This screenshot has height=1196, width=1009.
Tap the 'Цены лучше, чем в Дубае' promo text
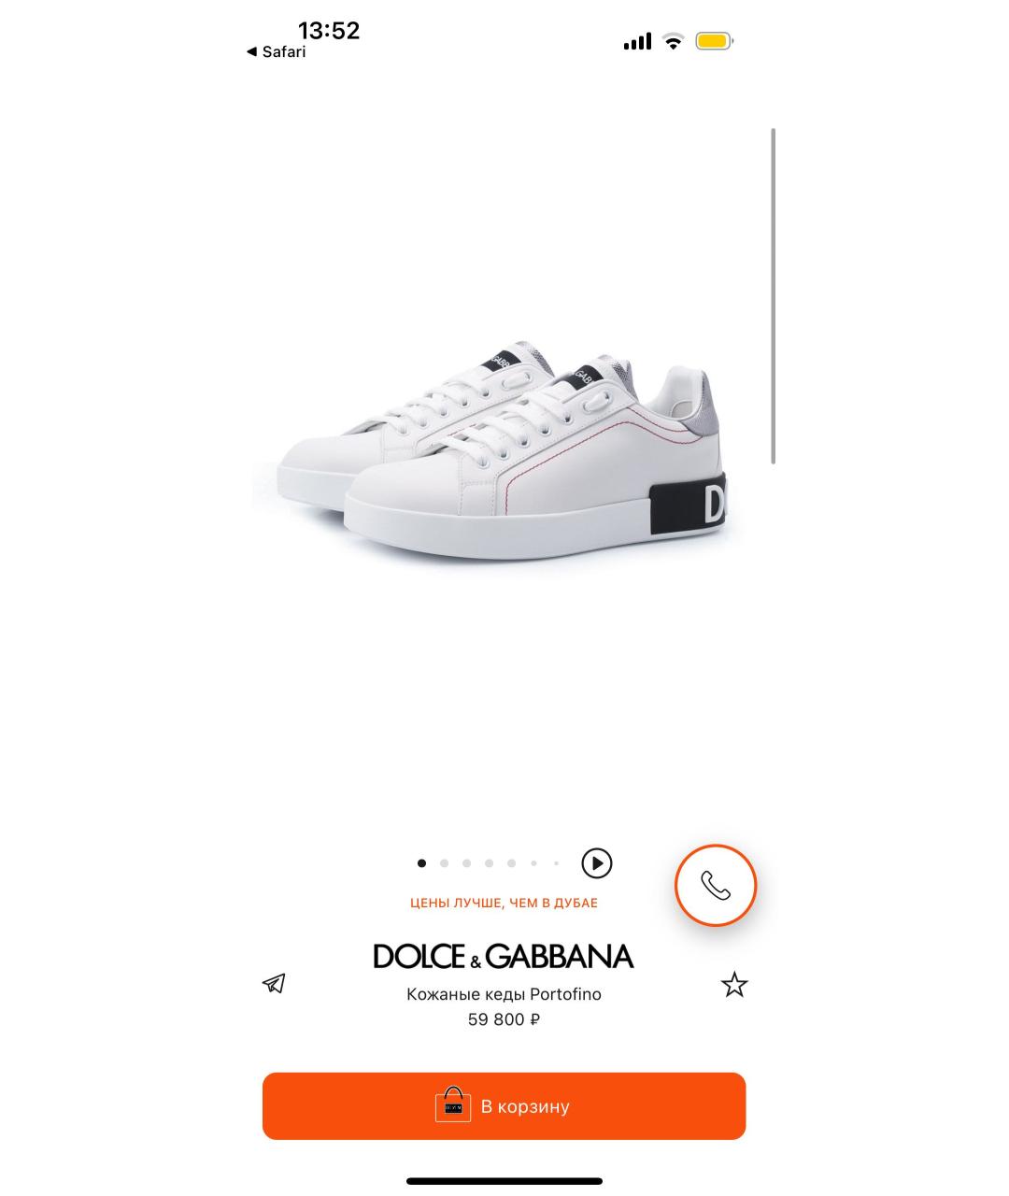[504, 903]
